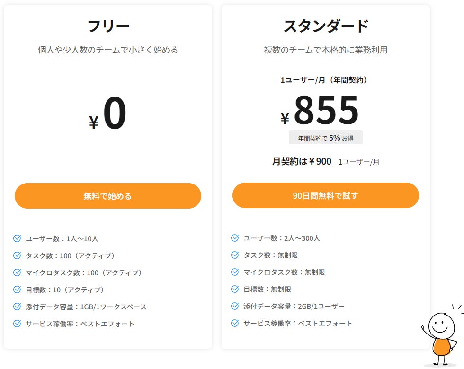The image size is (464, 369).
Task: Click check icon beside ユーザー数：2人〜300人
Action: 235,238
